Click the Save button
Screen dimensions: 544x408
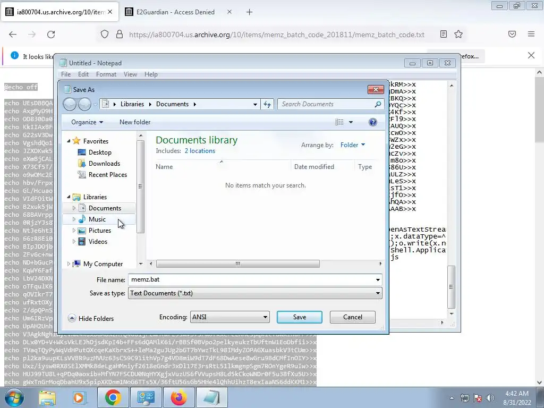(300, 317)
